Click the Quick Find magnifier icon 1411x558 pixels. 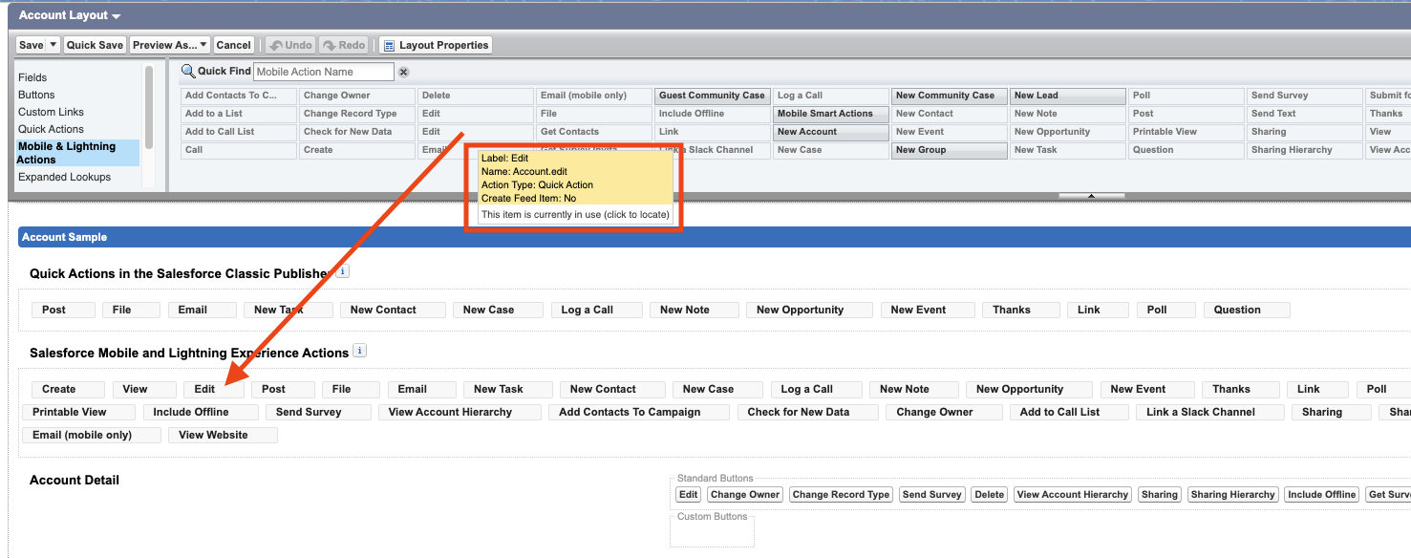[x=188, y=72]
